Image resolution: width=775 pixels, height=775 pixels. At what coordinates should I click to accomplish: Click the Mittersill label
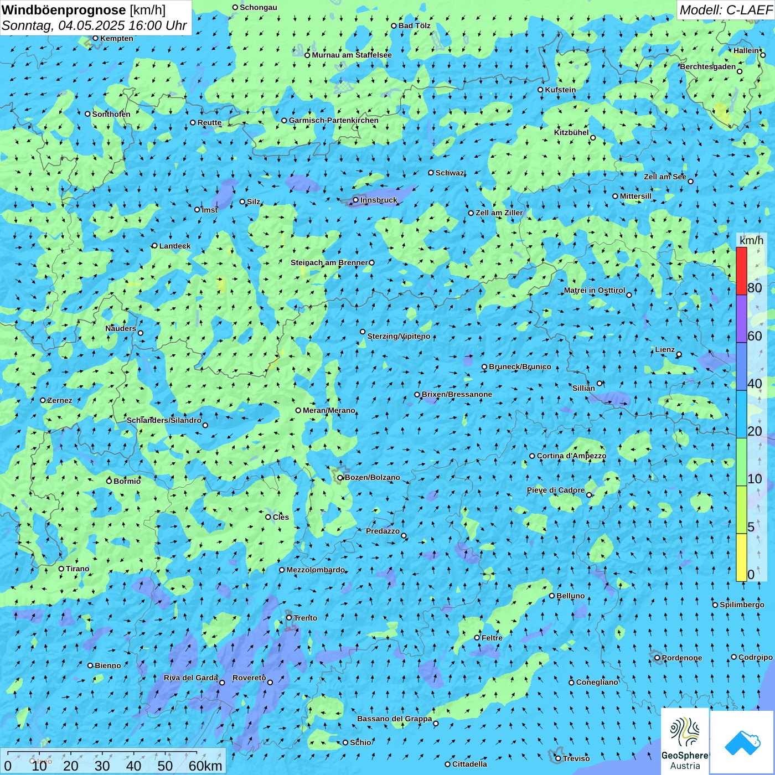point(635,196)
